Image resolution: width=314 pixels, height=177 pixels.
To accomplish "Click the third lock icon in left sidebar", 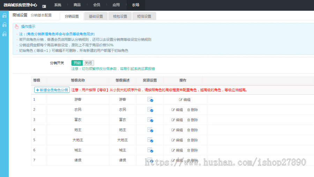I will coord(4,34).
